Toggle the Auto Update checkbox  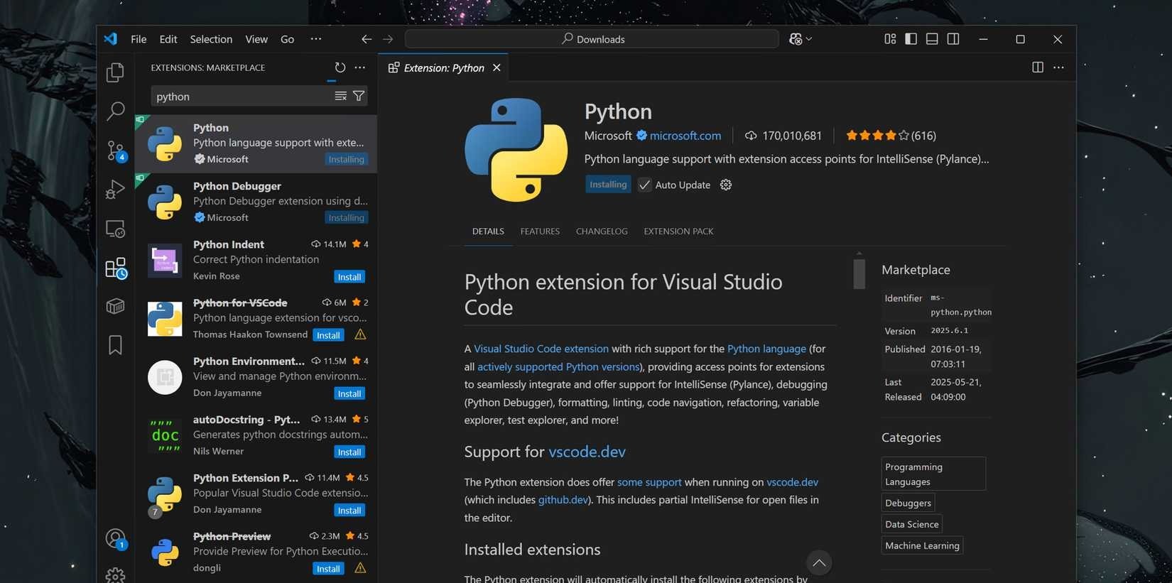644,185
